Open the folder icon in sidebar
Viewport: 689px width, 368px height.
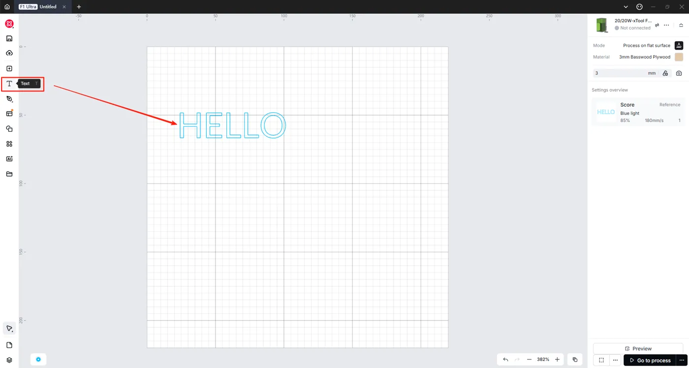point(9,174)
